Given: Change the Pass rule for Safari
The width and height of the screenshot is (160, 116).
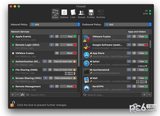Looking at the screenshot, I should [x=143, y=61].
